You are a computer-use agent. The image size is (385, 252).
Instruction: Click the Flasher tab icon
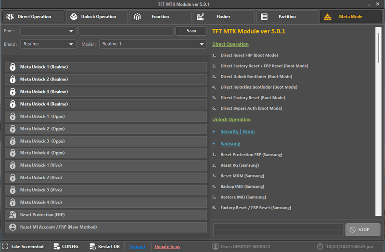point(201,17)
